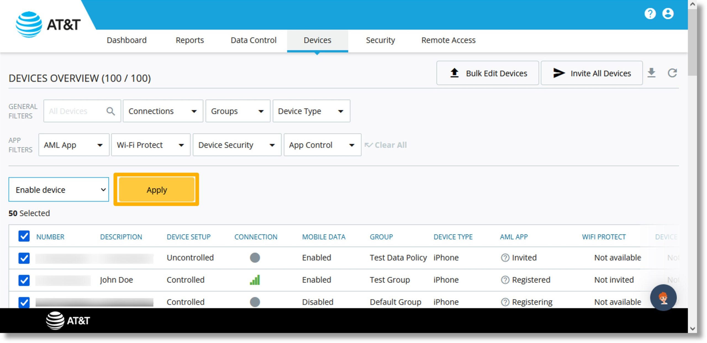Image resolution: width=707 pixels, height=343 pixels.
Task: Select the Devices tab
Action: 317,40
